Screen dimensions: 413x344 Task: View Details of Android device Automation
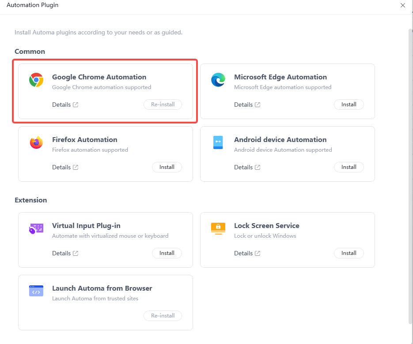click(244, 167)
